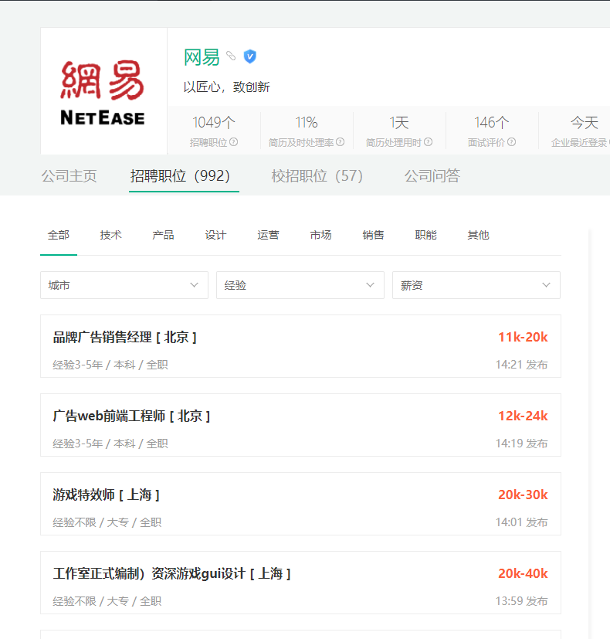Select the 招聘职位 (992) tab
The height and width of the screenshot is (639, 610).
tap(180, 176)
